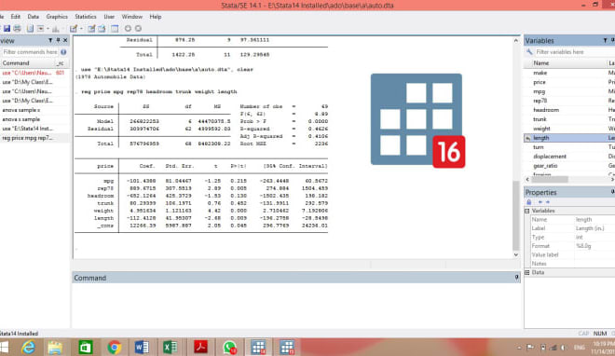The image size is (615, 356).
Task: Click the Log toolbar icon
Action: pos(30,29)
